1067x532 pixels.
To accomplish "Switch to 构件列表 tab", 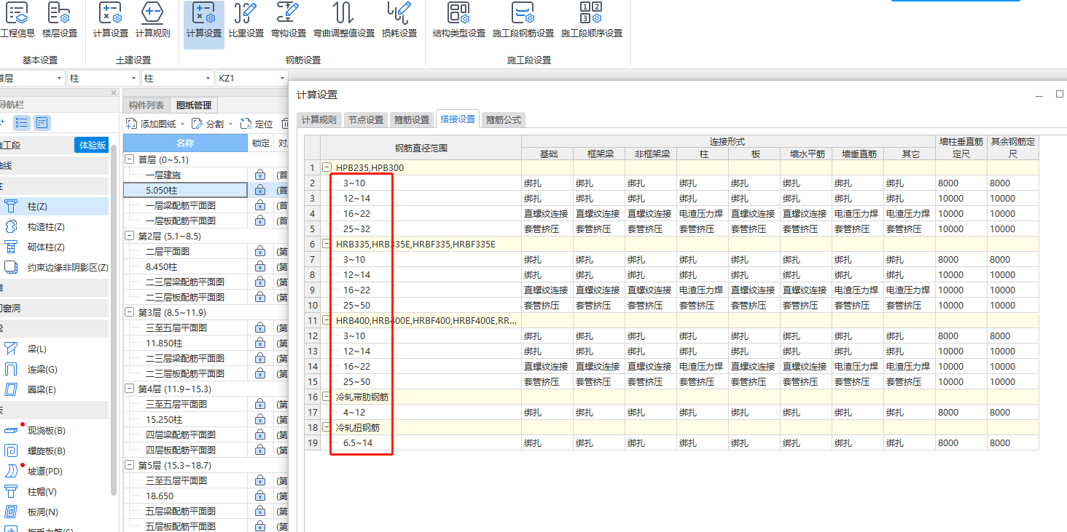I will click(x=146, y=106).
